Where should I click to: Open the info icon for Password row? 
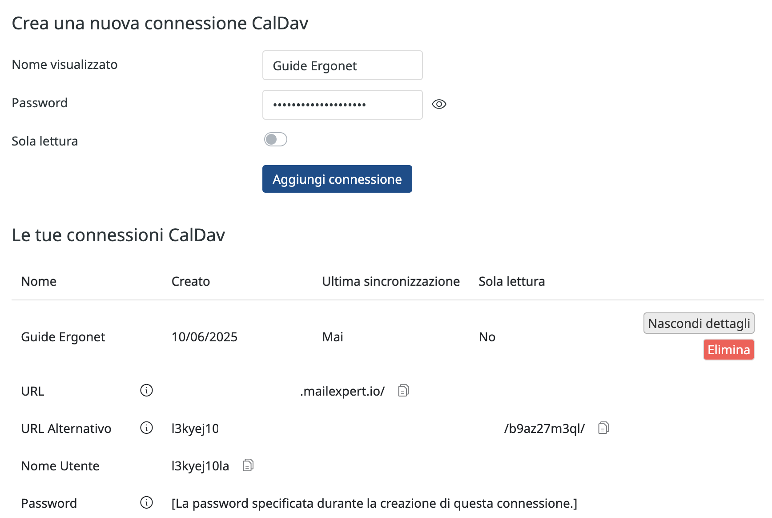coord(146,502)
